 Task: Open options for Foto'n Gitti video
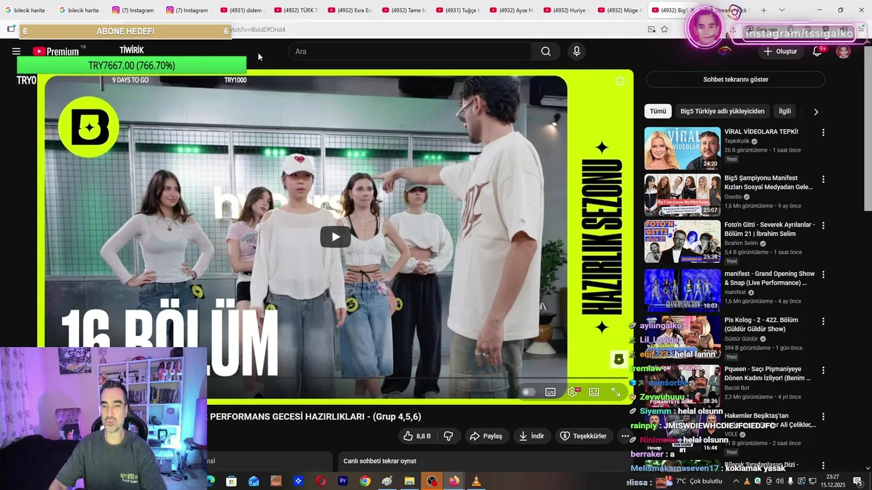point(823,225)
